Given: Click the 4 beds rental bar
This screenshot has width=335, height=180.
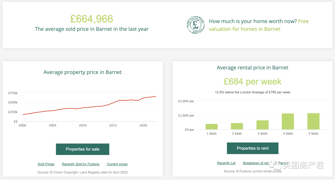Looking at the screenshot, I should [288, 121].
